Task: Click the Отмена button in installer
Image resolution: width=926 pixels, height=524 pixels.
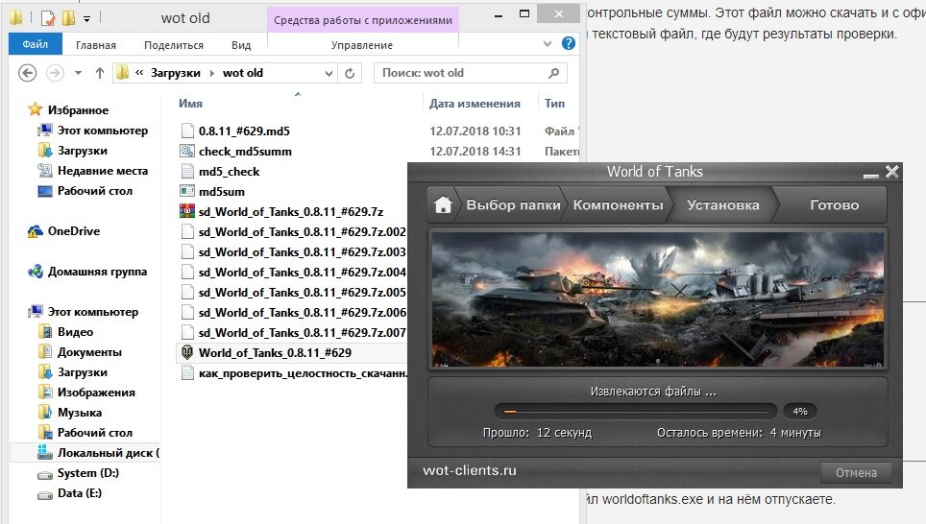Action: [x=856, y=473]
